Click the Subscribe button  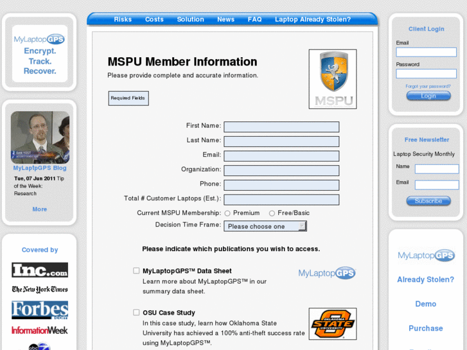(x=428, y=201)
